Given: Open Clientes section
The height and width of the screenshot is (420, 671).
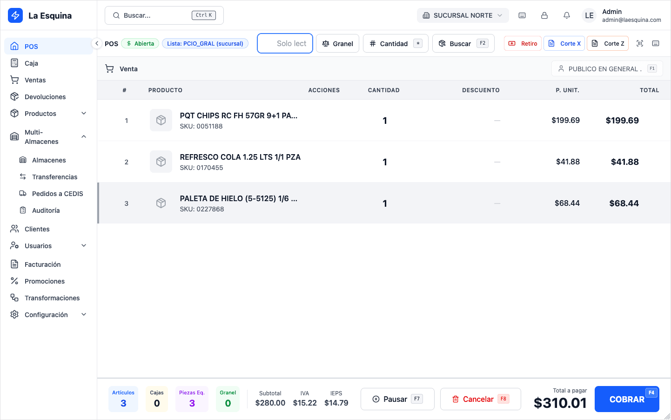Looking at the screenshot, I should [x=48, y=229].
